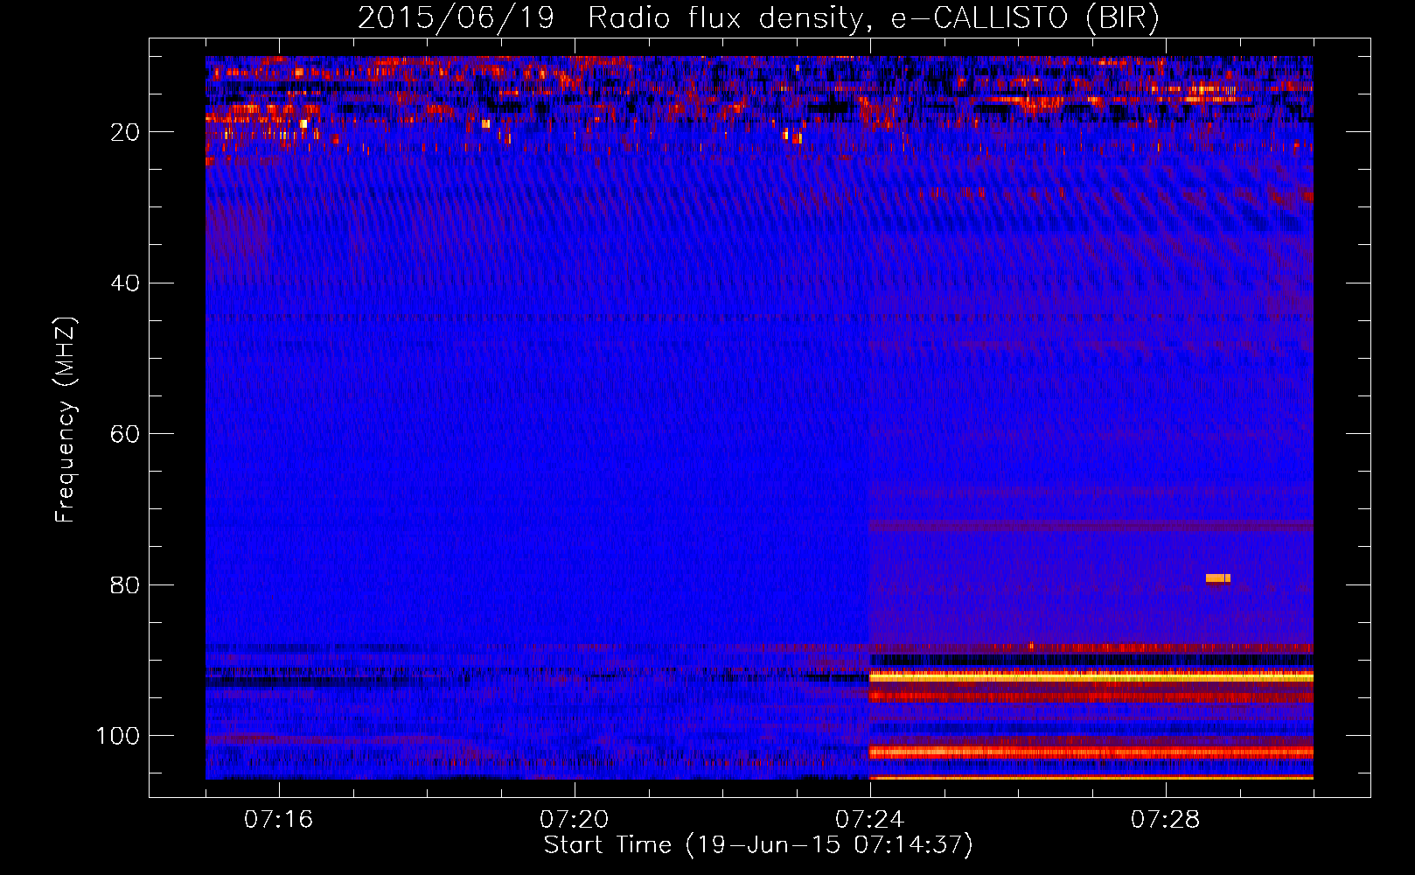
Task: Click the small orange burst near 80 MHz
Action: (1218, 577)
